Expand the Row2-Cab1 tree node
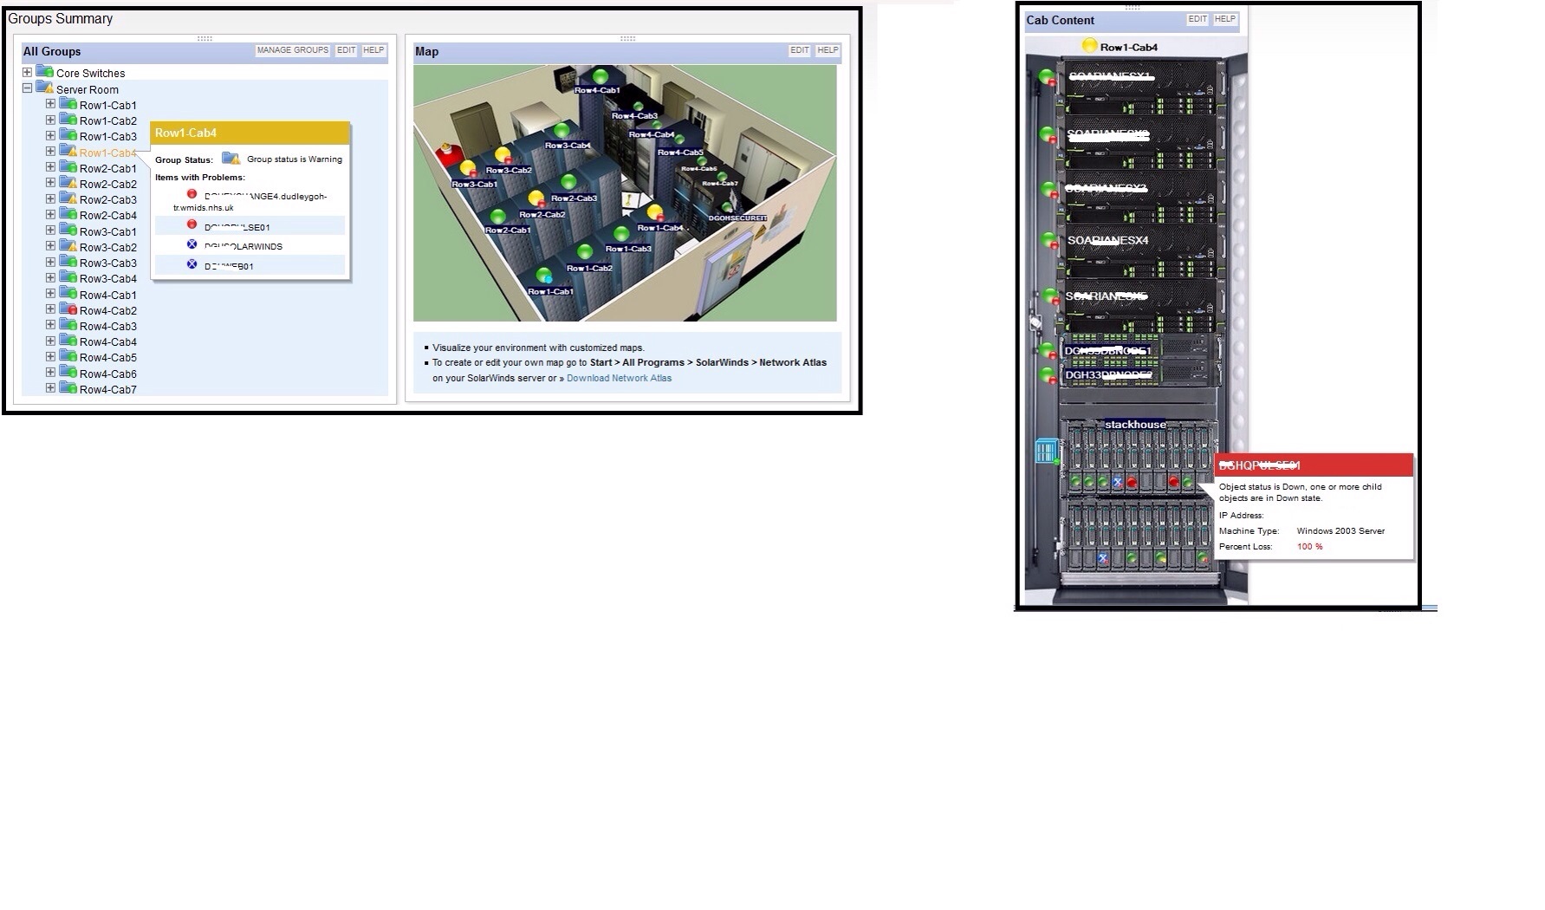This screenshot has width=1545, height=910. click(x=50, y=167)
